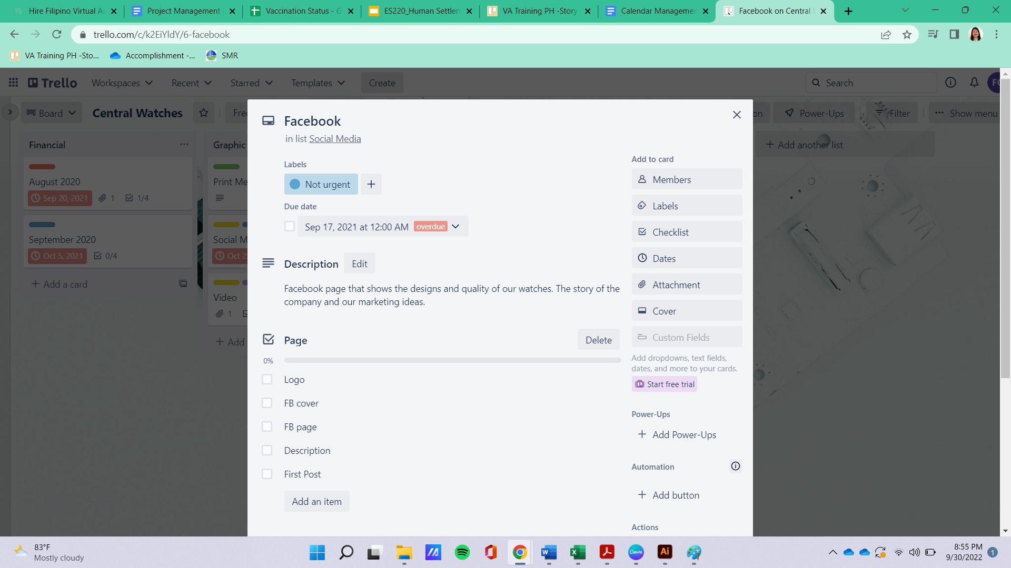The width and height of the screenshot is (1011, 568).
Task: Check the Logo checklist item
Action: pos(267,379)
